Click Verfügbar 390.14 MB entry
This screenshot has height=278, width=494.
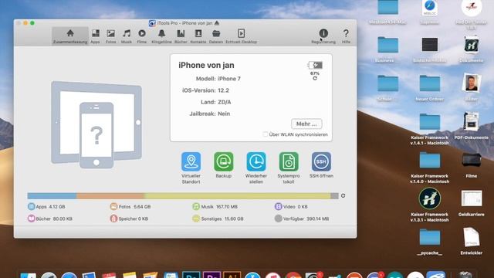click(302, 219)
